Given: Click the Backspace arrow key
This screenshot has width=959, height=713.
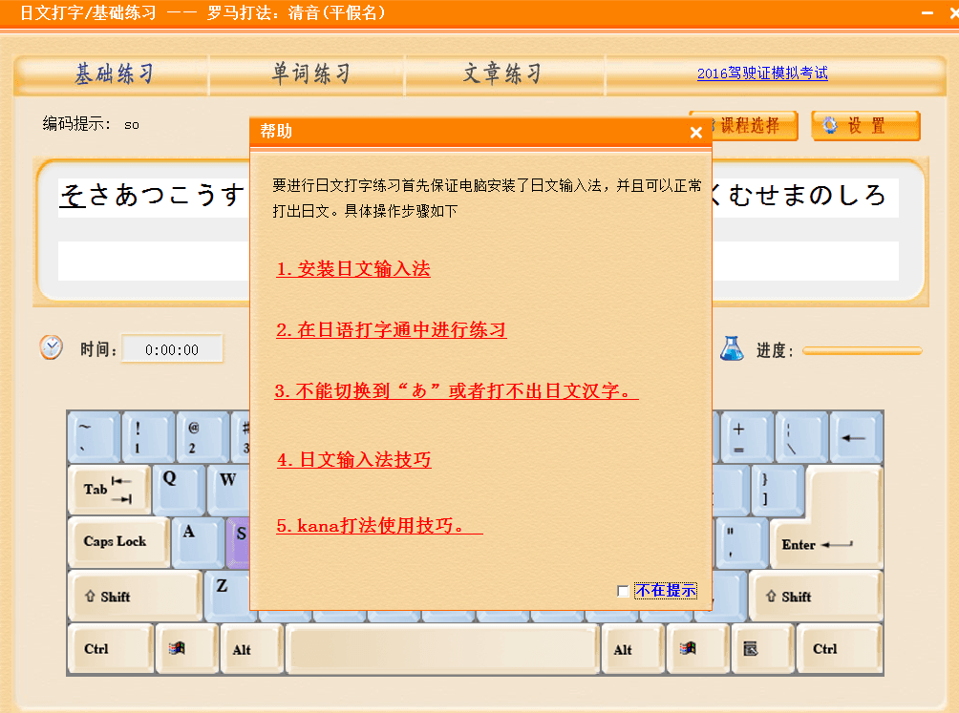Looking at the screenshot, I should tap(856, 436).
